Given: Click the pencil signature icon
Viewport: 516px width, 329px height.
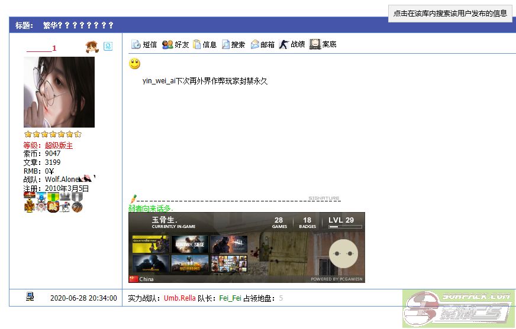Looking at the screenshot, I should point(133,198).
